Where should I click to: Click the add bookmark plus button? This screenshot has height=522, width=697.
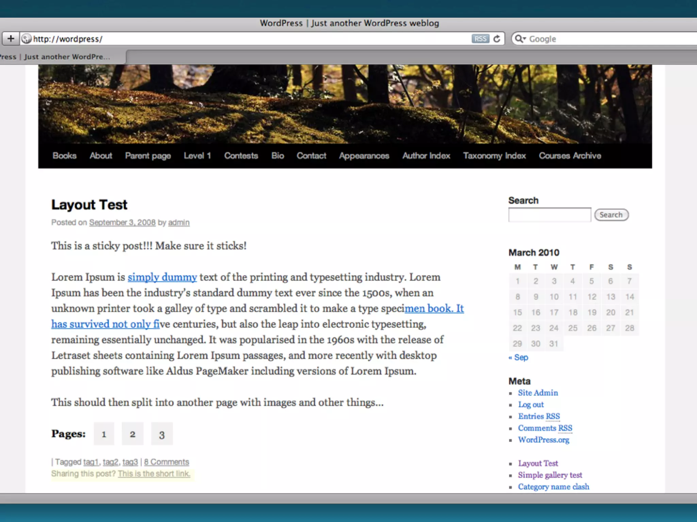coord(11,39)
